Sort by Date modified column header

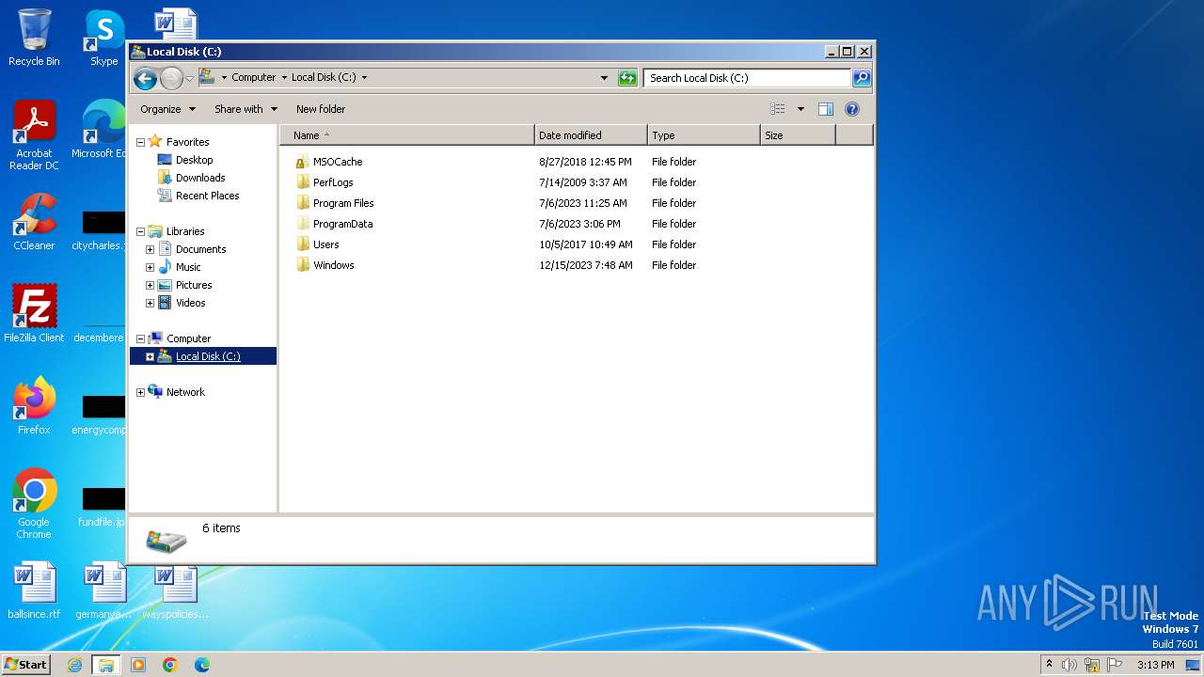[x=591, y=135]
